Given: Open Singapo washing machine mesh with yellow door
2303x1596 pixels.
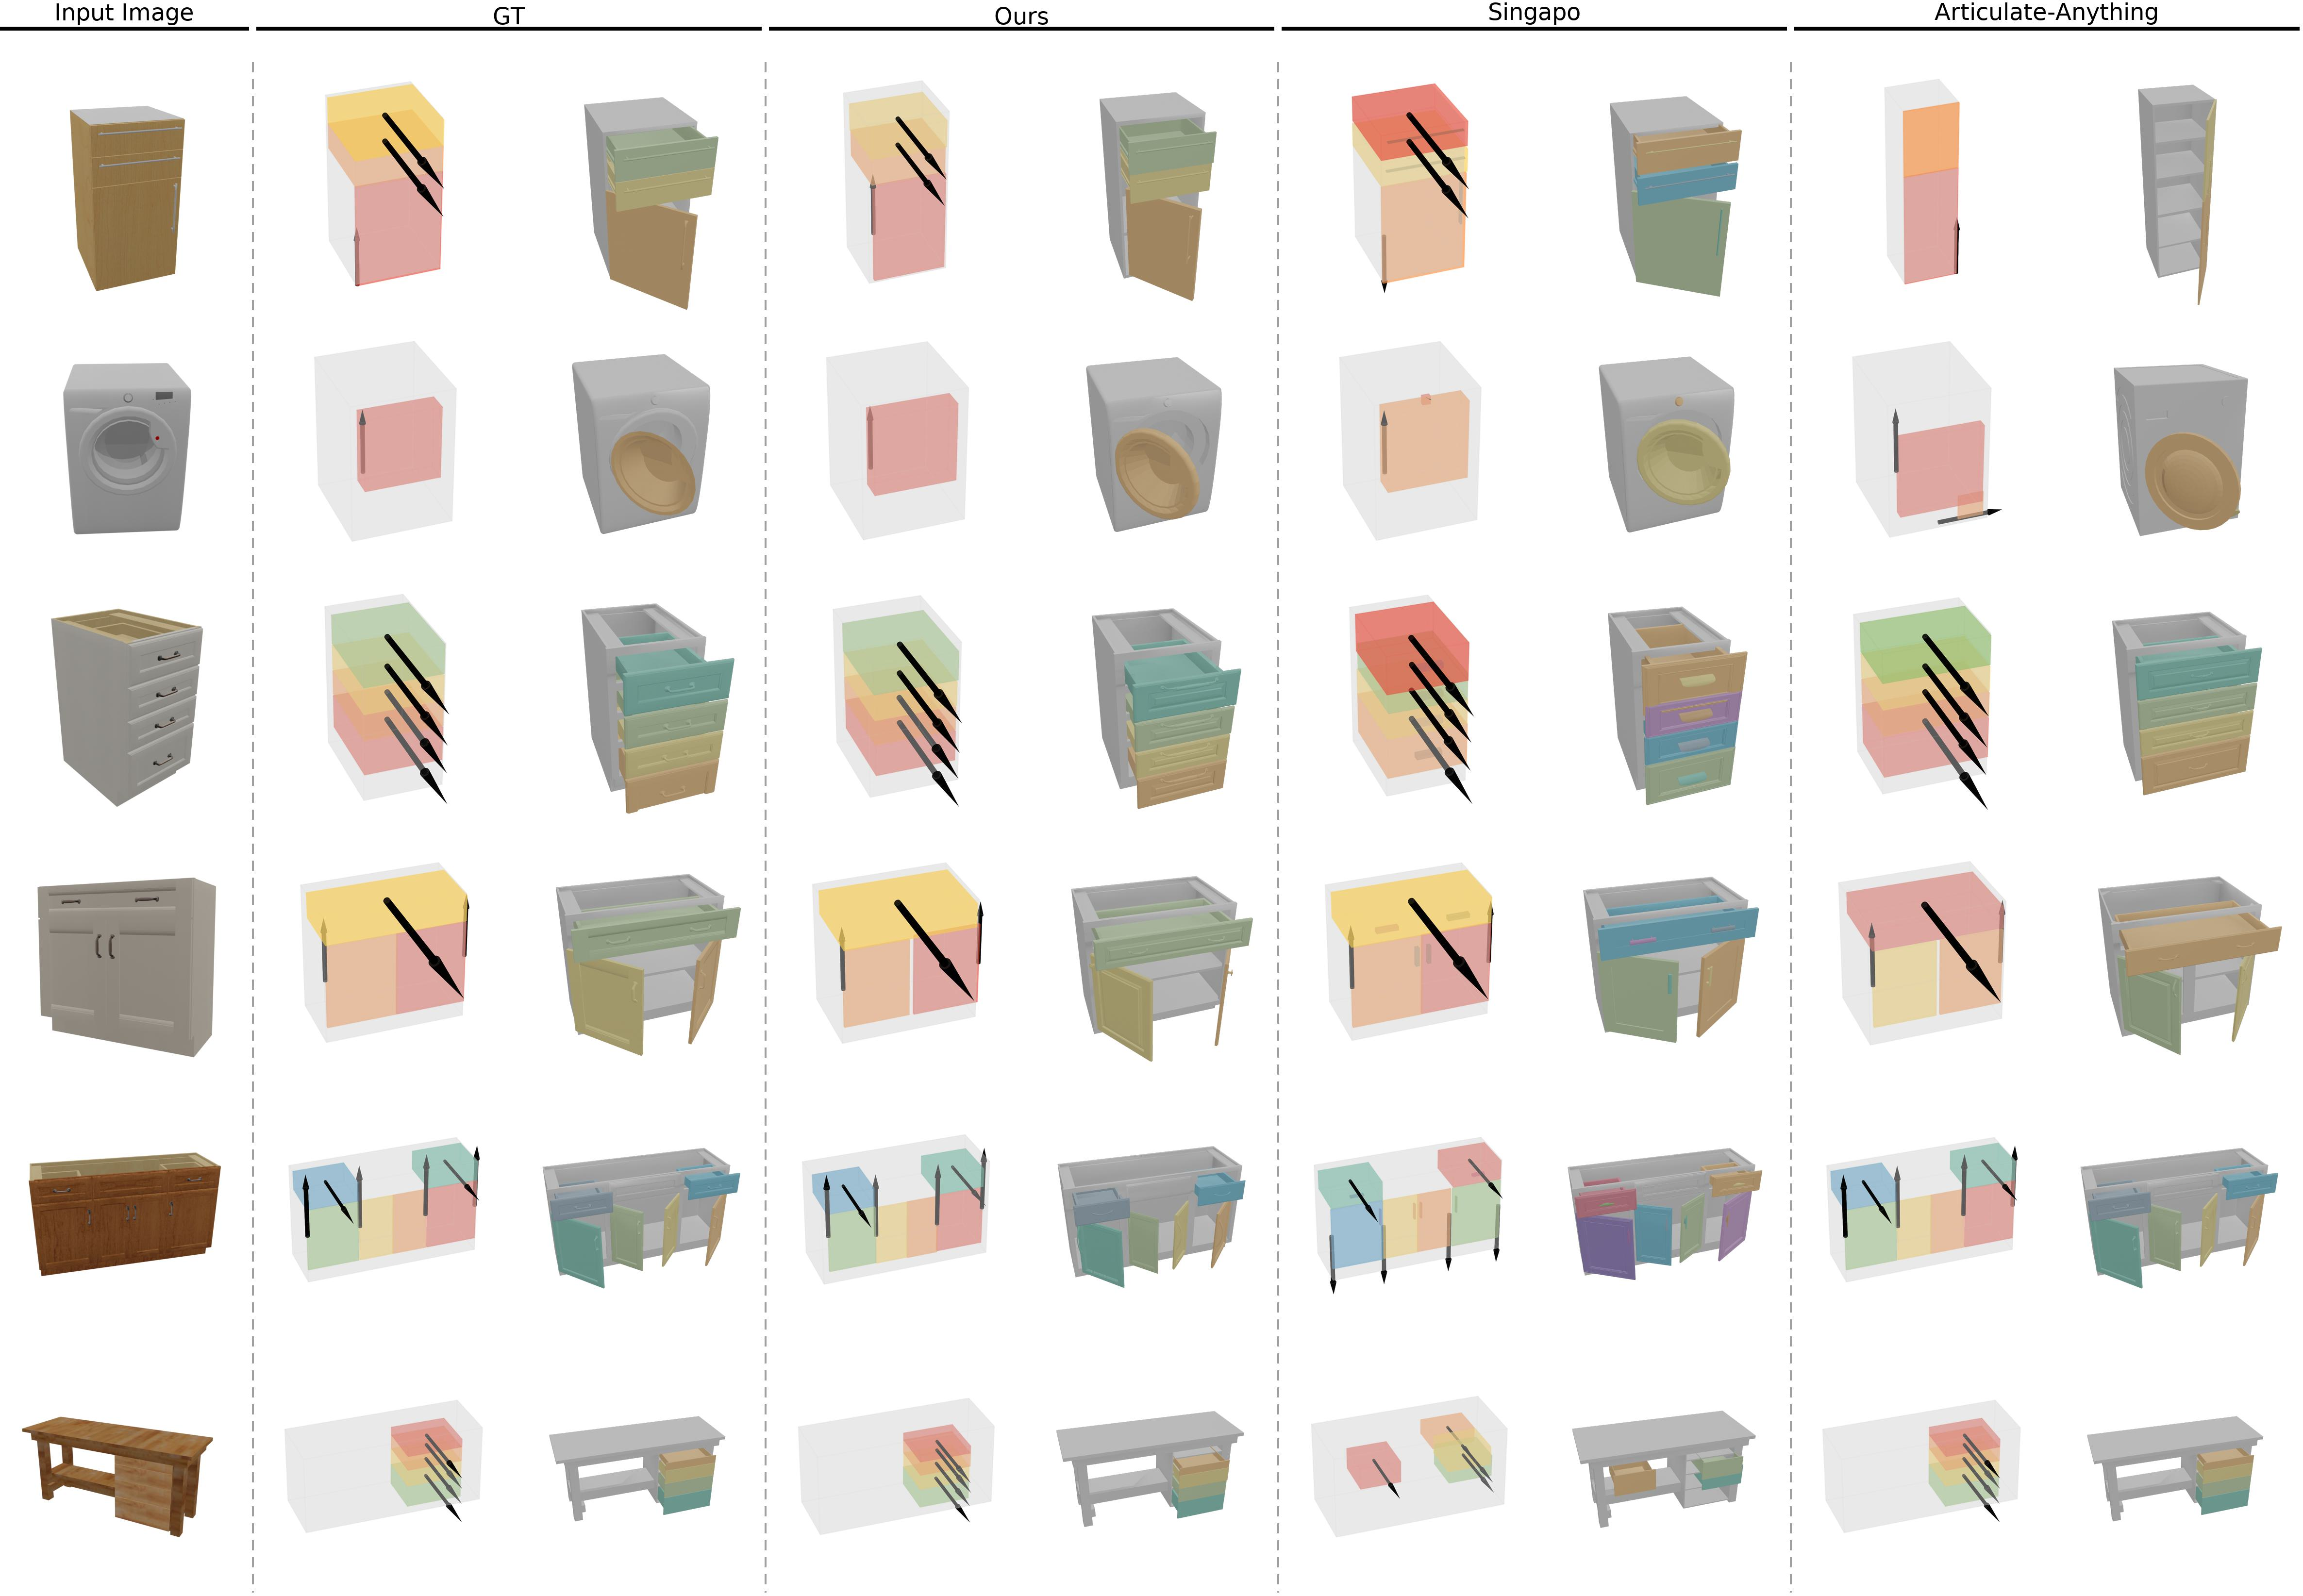Looking at the screenshot, I should (x=1667, y=445).
